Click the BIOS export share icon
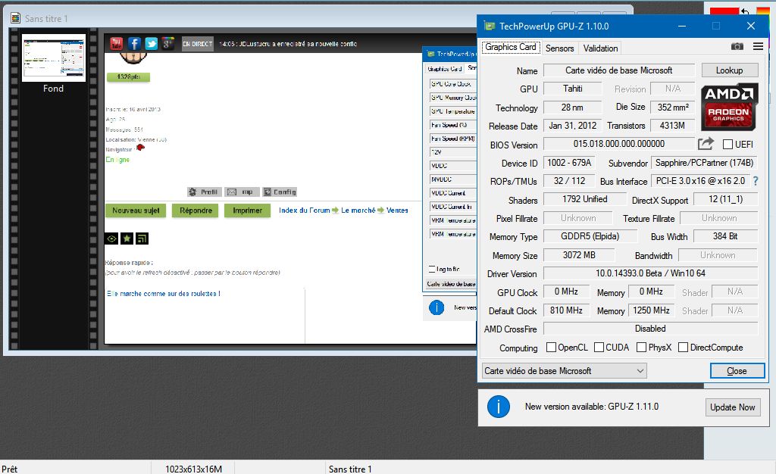Viewport: 776px width, 474px height. point(706,144)
